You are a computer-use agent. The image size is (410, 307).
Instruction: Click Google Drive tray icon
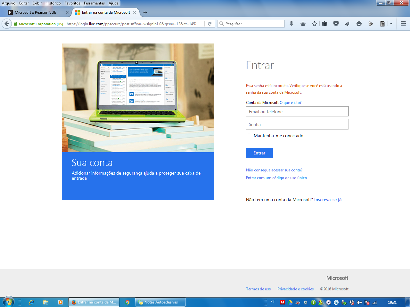coord(290,302)
